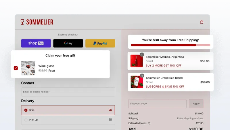Image resolution: width=230 pixels, height=130 pixels.
Task: Click the quantity badge on Grand Red Blend thumbnail
Action: click(x=142, y=76)
